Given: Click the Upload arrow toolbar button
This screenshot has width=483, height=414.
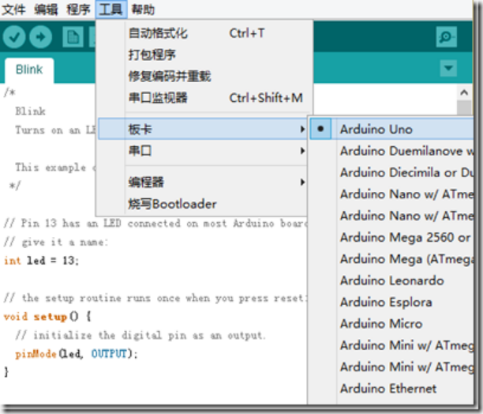Looking at the screenshot, I should click(41, 37).
